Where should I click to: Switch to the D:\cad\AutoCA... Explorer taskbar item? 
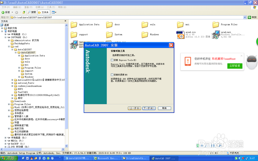[x=135, y=158]
